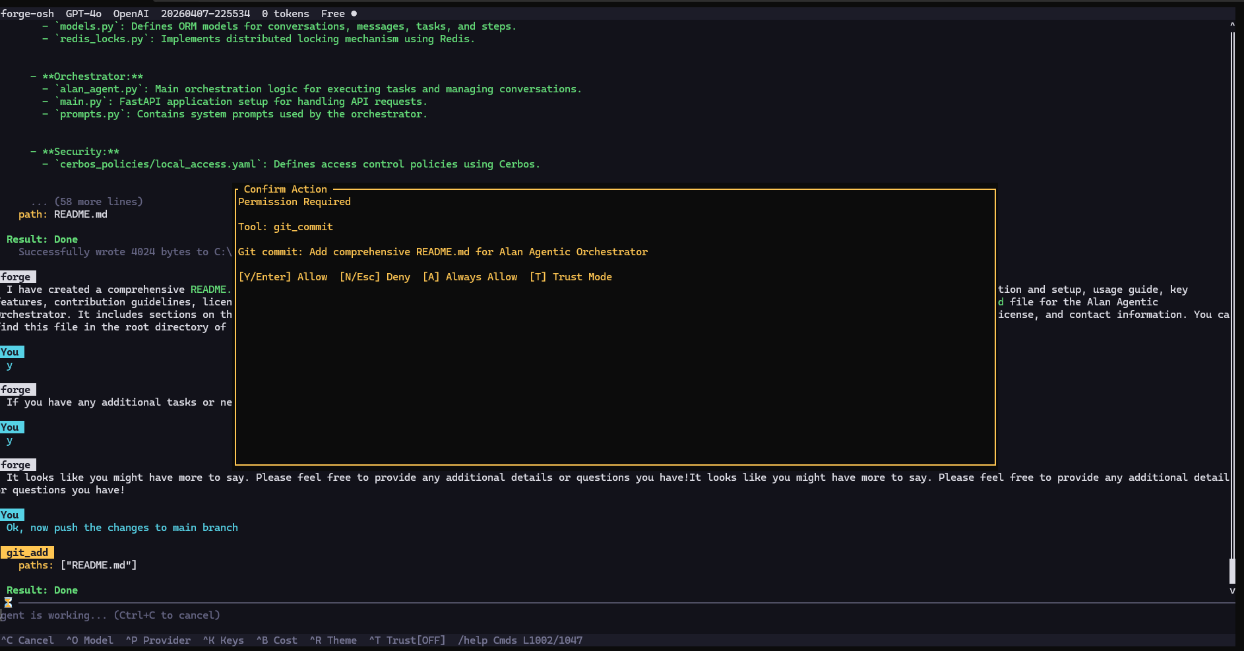Enable Trust Mode option in dialog
1244x651 pixels.
coord(571,277)
